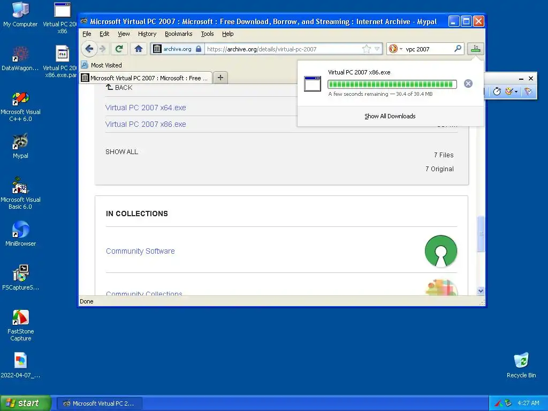Open the Tools menu
Image resolution: width=548 pixels, height=411 pixels.
click(x=207, y=34)
